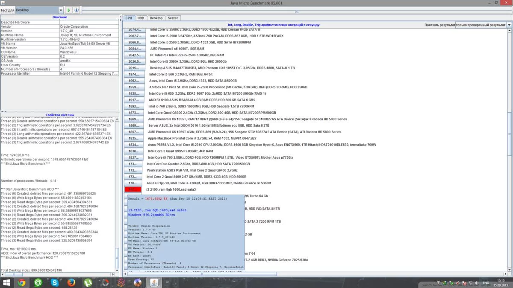Switch to Java app on taskbar

(154, 282)
